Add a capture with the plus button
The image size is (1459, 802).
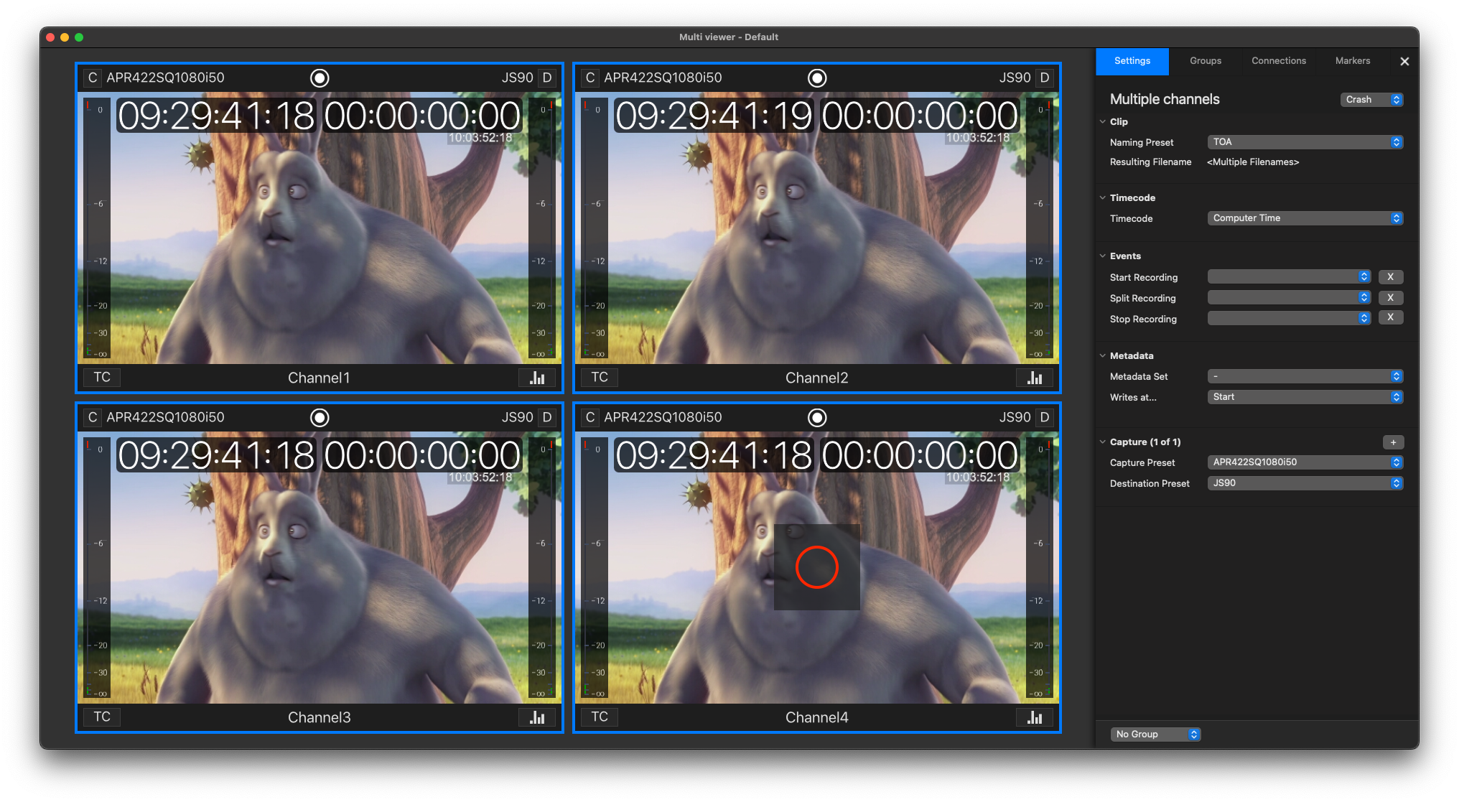click(1393, 442)
